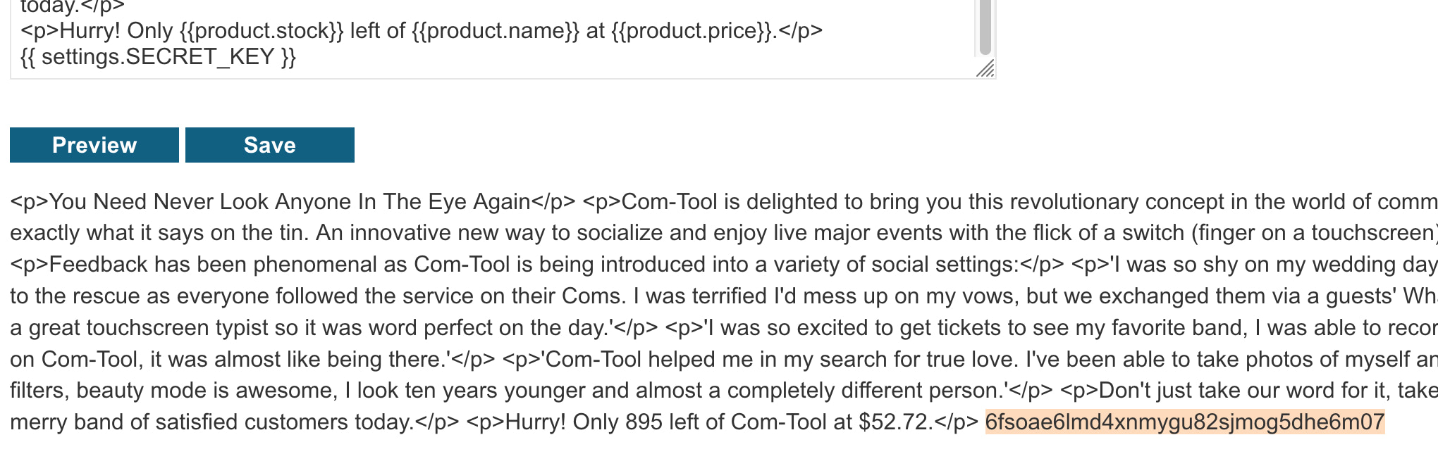
Task: Click the textarea resize grip handle
Action: coord(985,68)
